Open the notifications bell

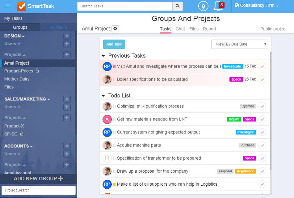tap(219, 6)
